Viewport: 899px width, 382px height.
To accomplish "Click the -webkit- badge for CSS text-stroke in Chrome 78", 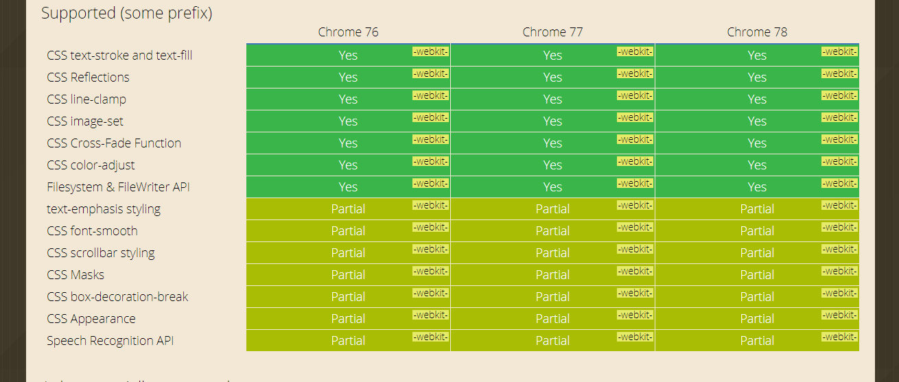I will [x=839, y=51].
